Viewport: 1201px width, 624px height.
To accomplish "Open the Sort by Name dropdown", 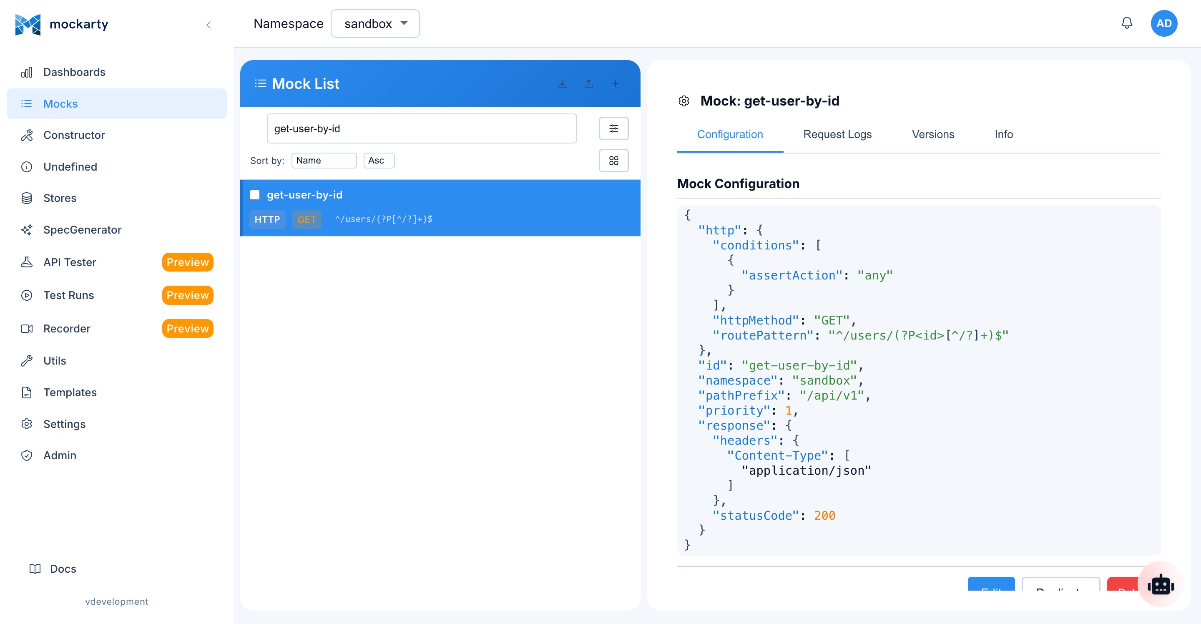I will 324,161.
